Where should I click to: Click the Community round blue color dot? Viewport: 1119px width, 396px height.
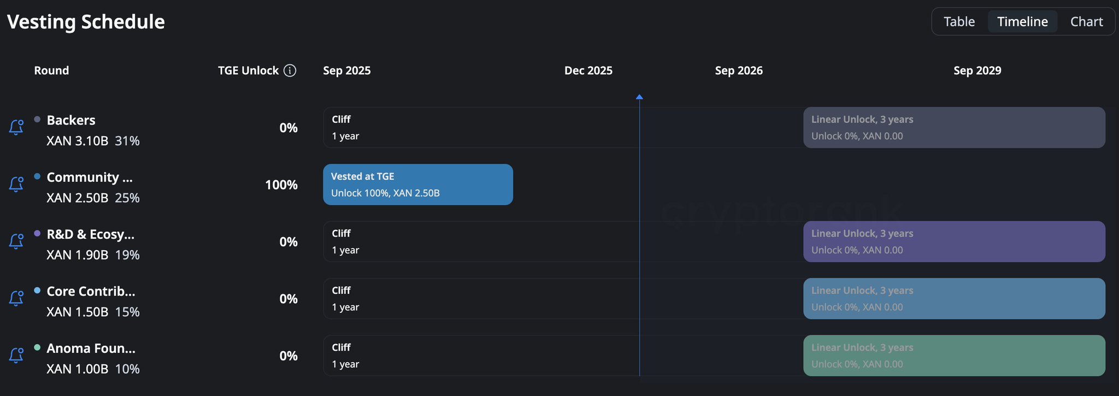pos(37,176)
